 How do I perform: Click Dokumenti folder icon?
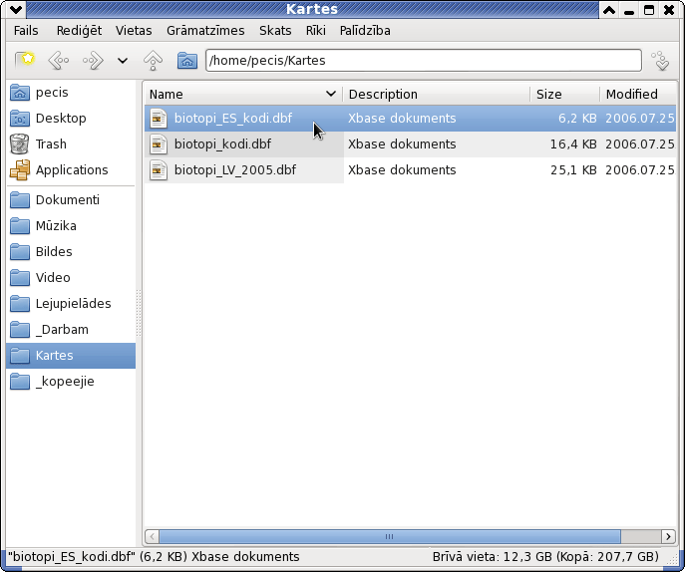20,200
